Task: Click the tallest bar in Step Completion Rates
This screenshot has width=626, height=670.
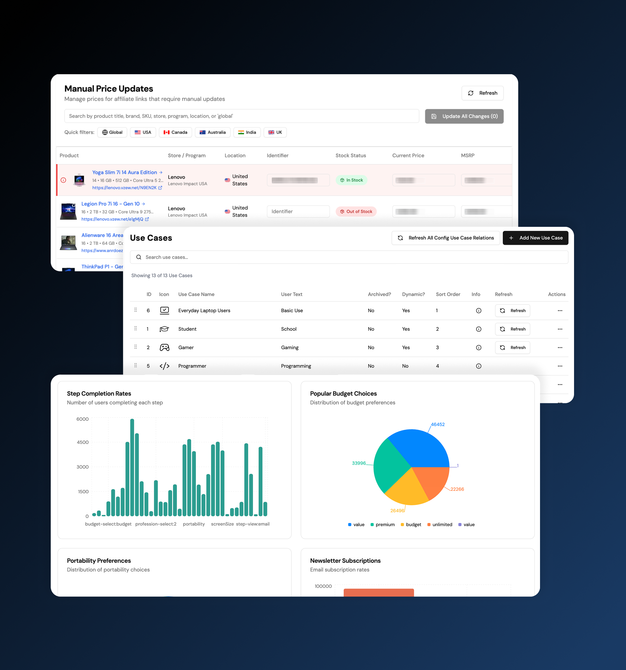Action: 132,468
